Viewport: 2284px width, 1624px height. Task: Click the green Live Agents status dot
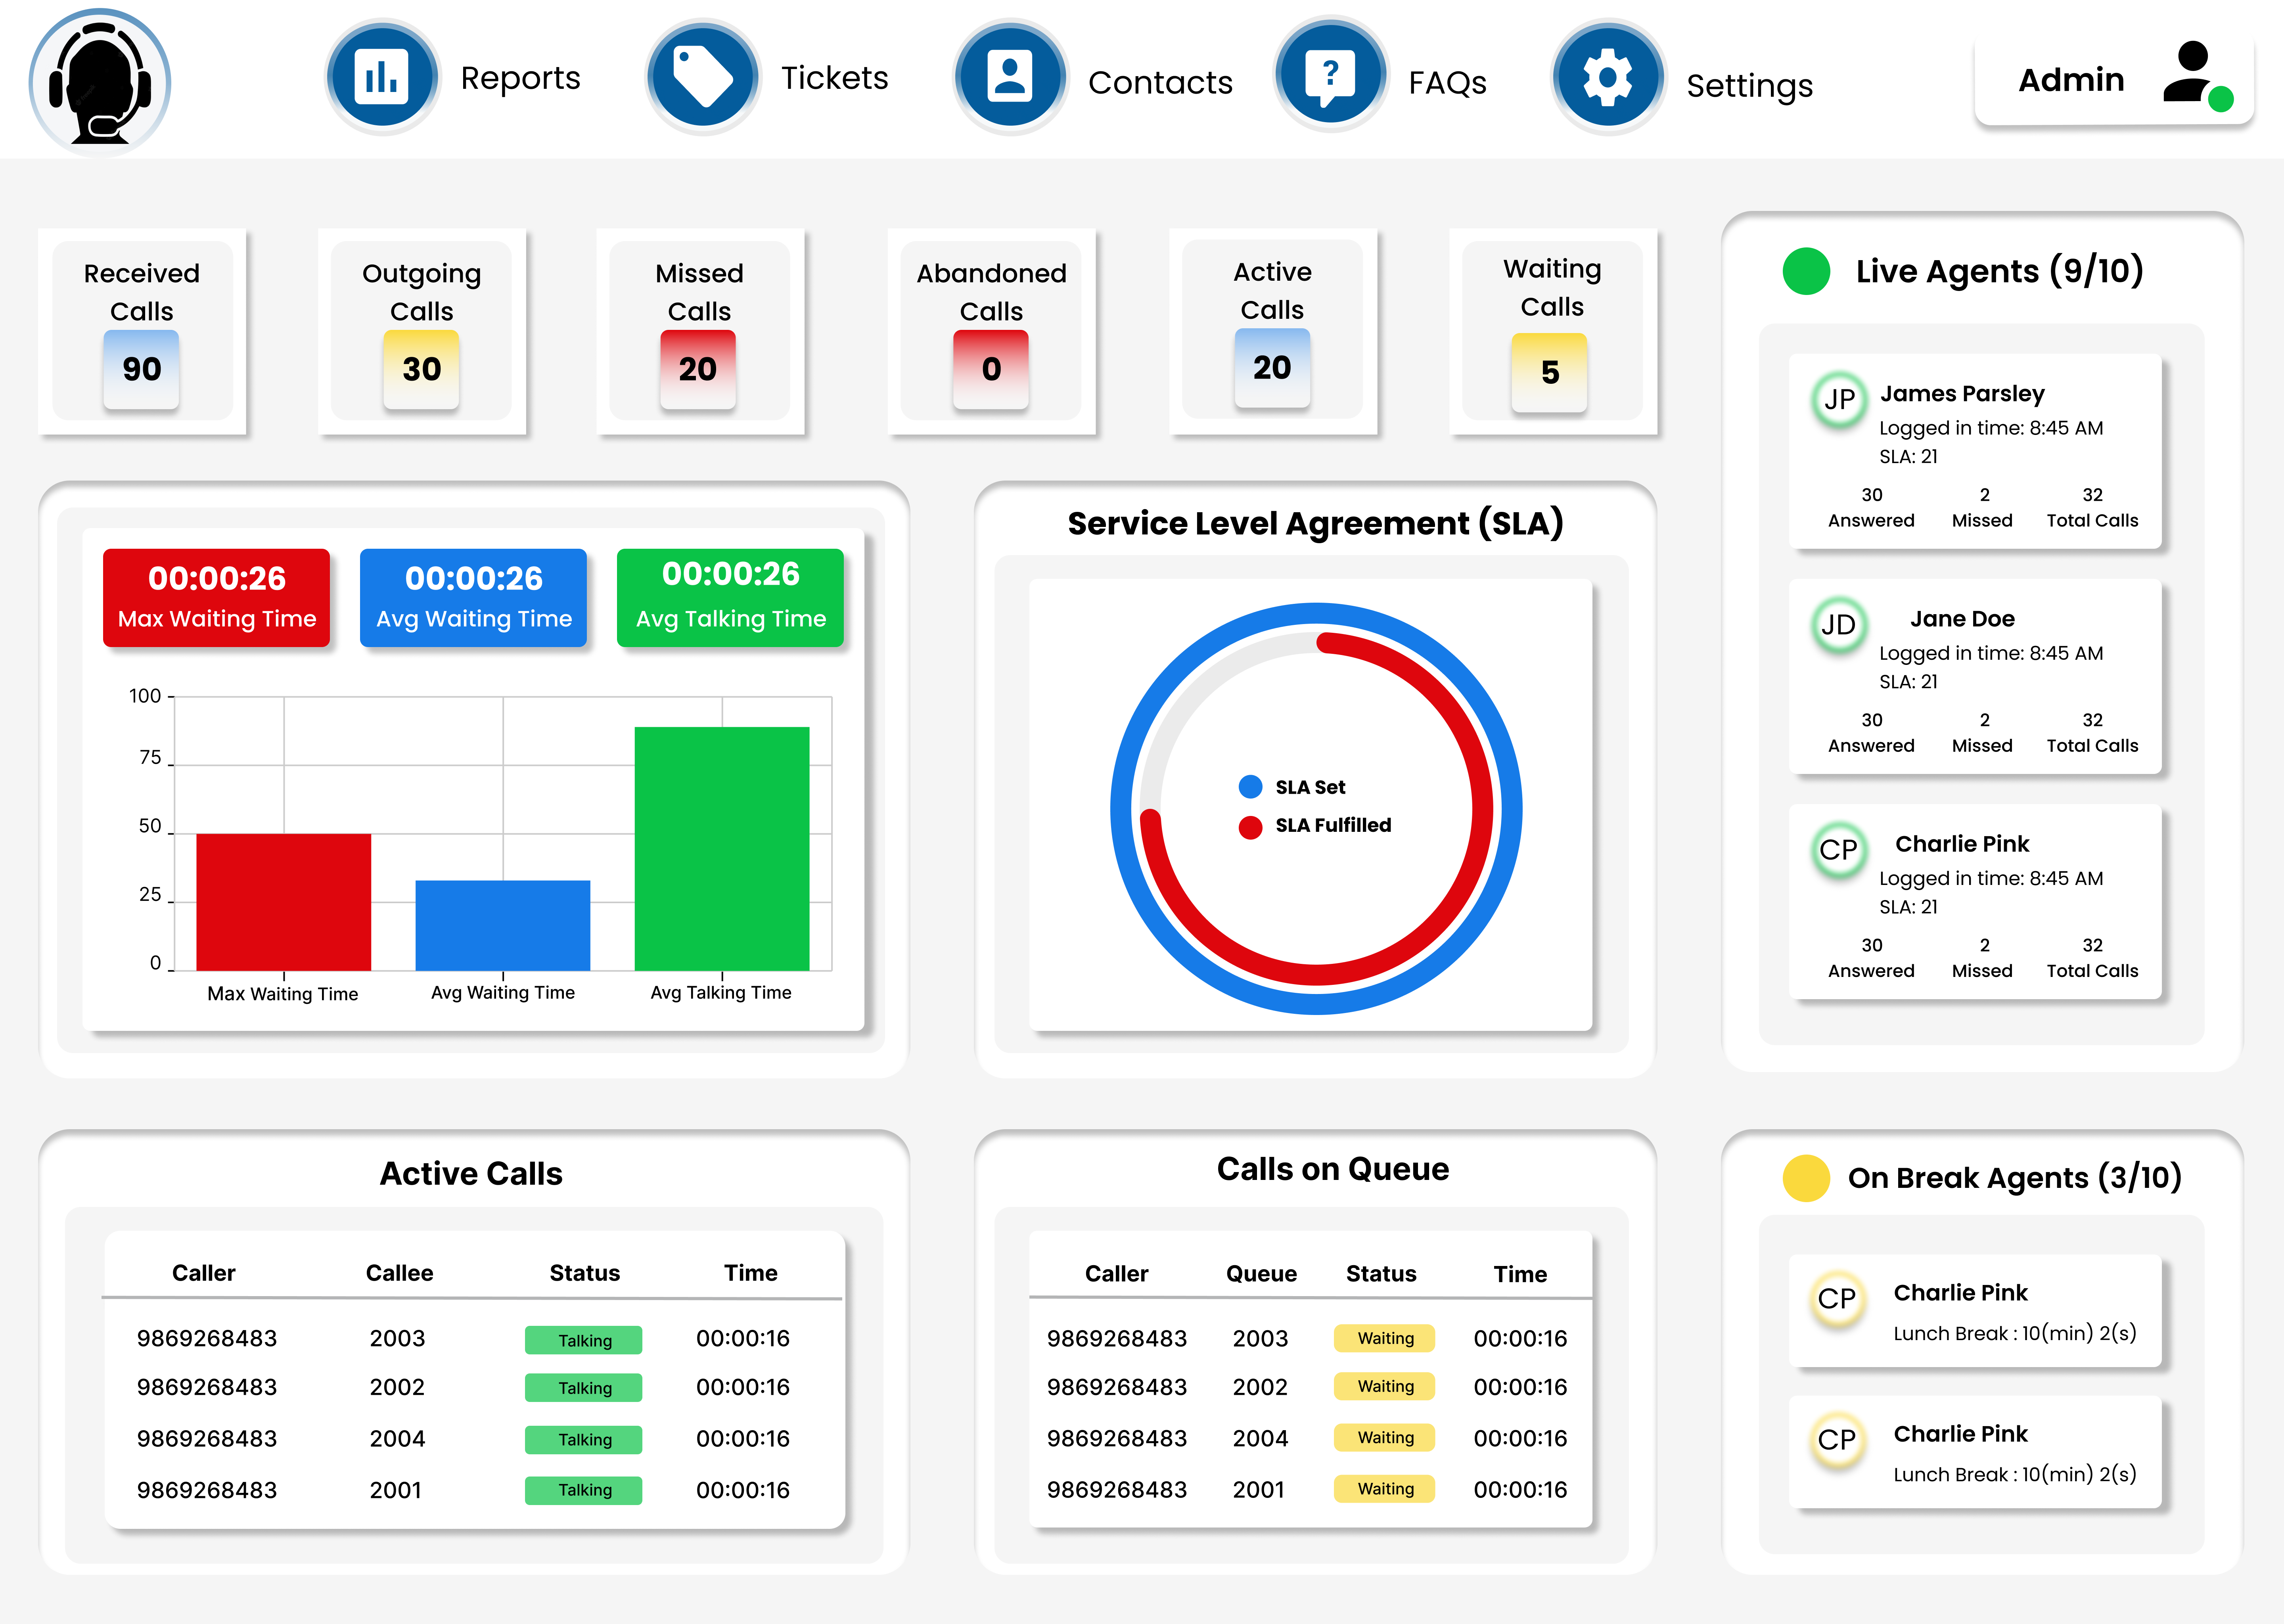(1806, 271)
